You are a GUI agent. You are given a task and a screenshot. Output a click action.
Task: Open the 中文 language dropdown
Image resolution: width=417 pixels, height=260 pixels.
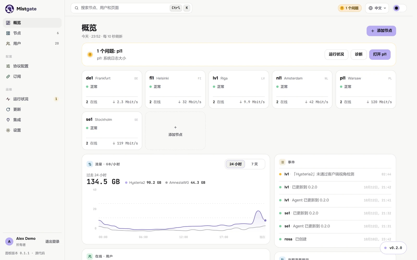click(377, 8)
